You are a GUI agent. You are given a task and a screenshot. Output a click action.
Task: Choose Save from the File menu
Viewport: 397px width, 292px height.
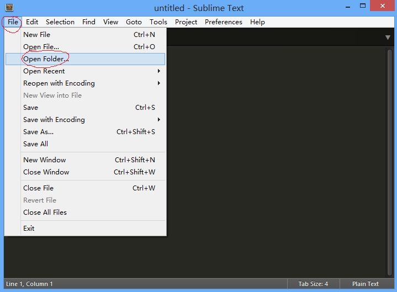pyautogui.click(x=86, y=108)
